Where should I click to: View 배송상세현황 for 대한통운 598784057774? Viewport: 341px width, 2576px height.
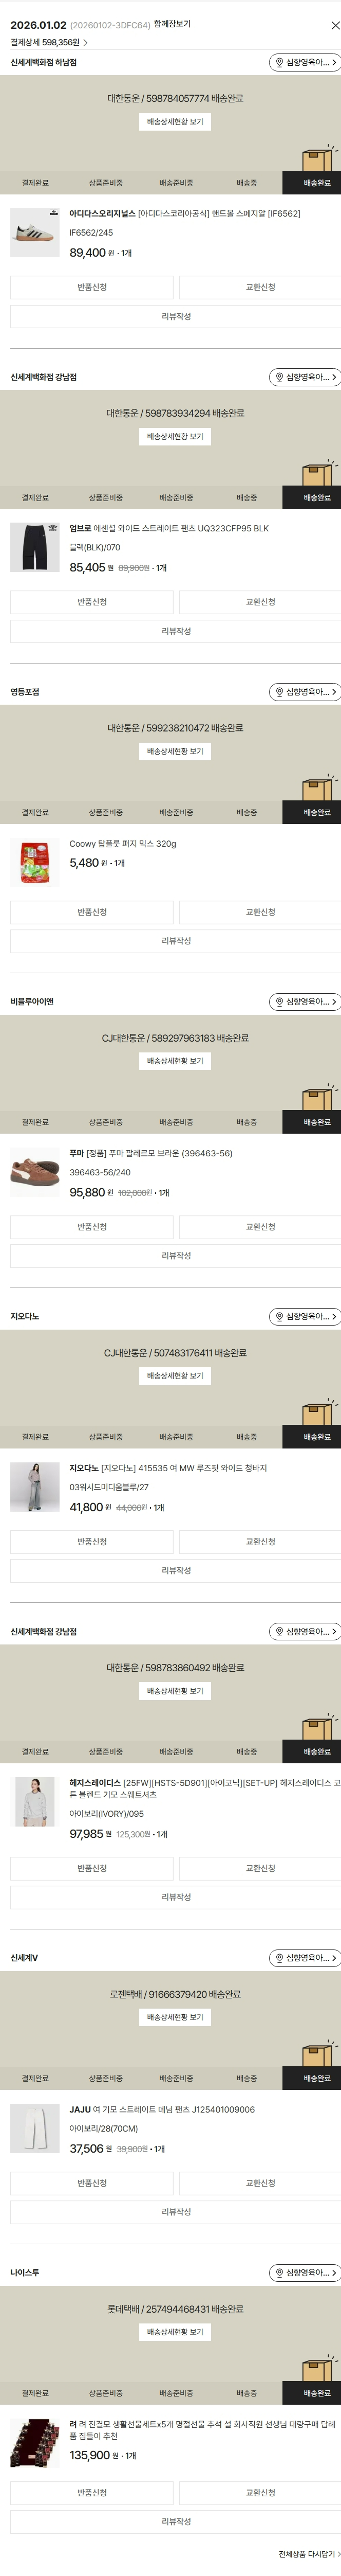(x=175, y=122)
